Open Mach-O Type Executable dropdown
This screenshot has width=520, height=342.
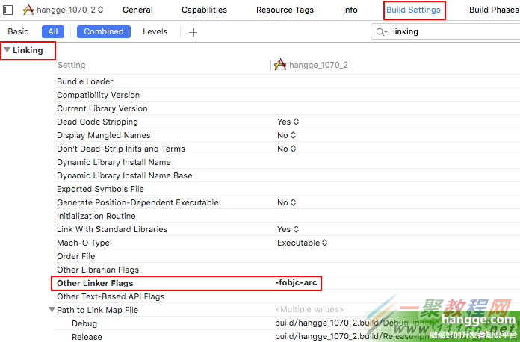(303, 243)
